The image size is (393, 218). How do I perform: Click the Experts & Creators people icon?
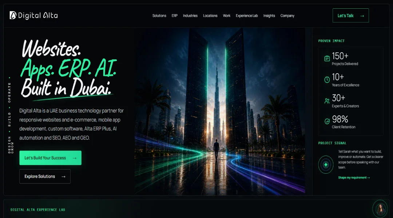coord(327,101)
